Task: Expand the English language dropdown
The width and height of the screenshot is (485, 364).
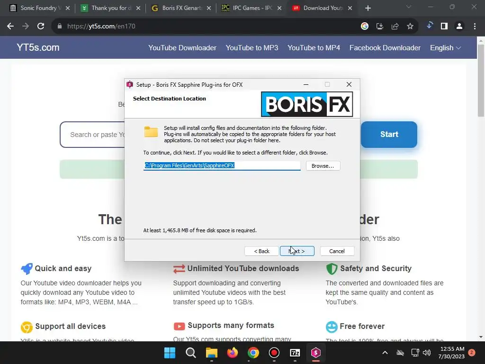Action: [x=445, y=48]
